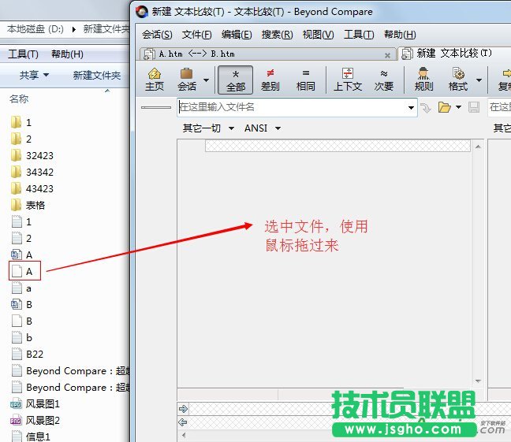Open the 会话(S) menu
The height and width of the screenshot is (442, 511).
[x=157, y=35]
